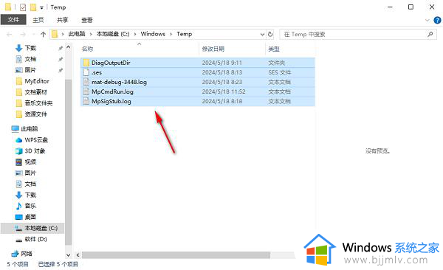Image resolution: width=443 pixels, height=270 pixels.
Task: Click the back navigation arrow
Action: click(x=9, y=35)
